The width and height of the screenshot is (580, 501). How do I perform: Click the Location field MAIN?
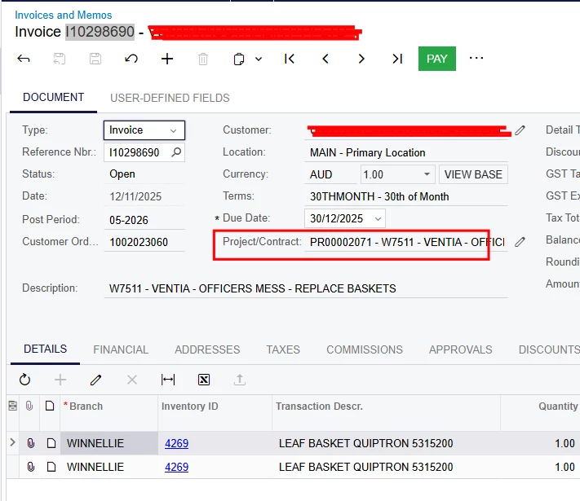(405, 152)
